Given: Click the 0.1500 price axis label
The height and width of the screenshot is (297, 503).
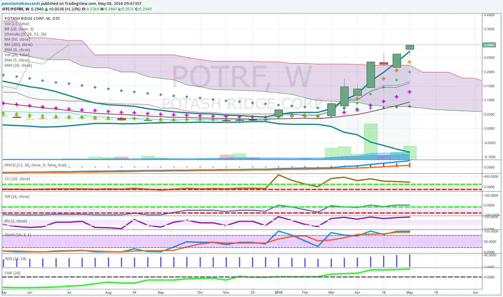Looking at the screenshot, I should pyautogui.click(x=490, y=86).
